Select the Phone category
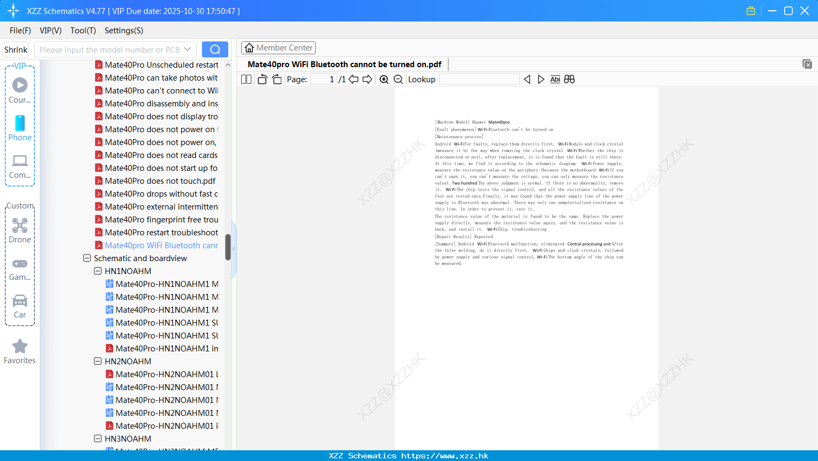 (x=20, y=128)
